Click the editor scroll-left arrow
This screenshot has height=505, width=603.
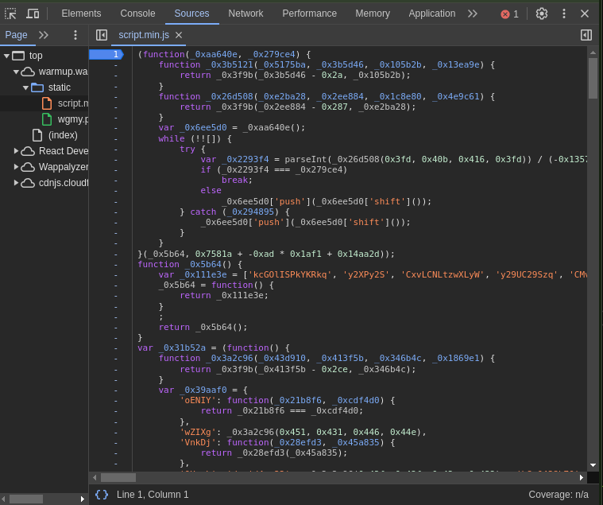[95, 478]
